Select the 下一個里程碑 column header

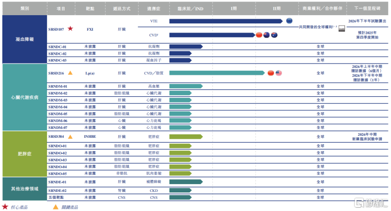369,8
